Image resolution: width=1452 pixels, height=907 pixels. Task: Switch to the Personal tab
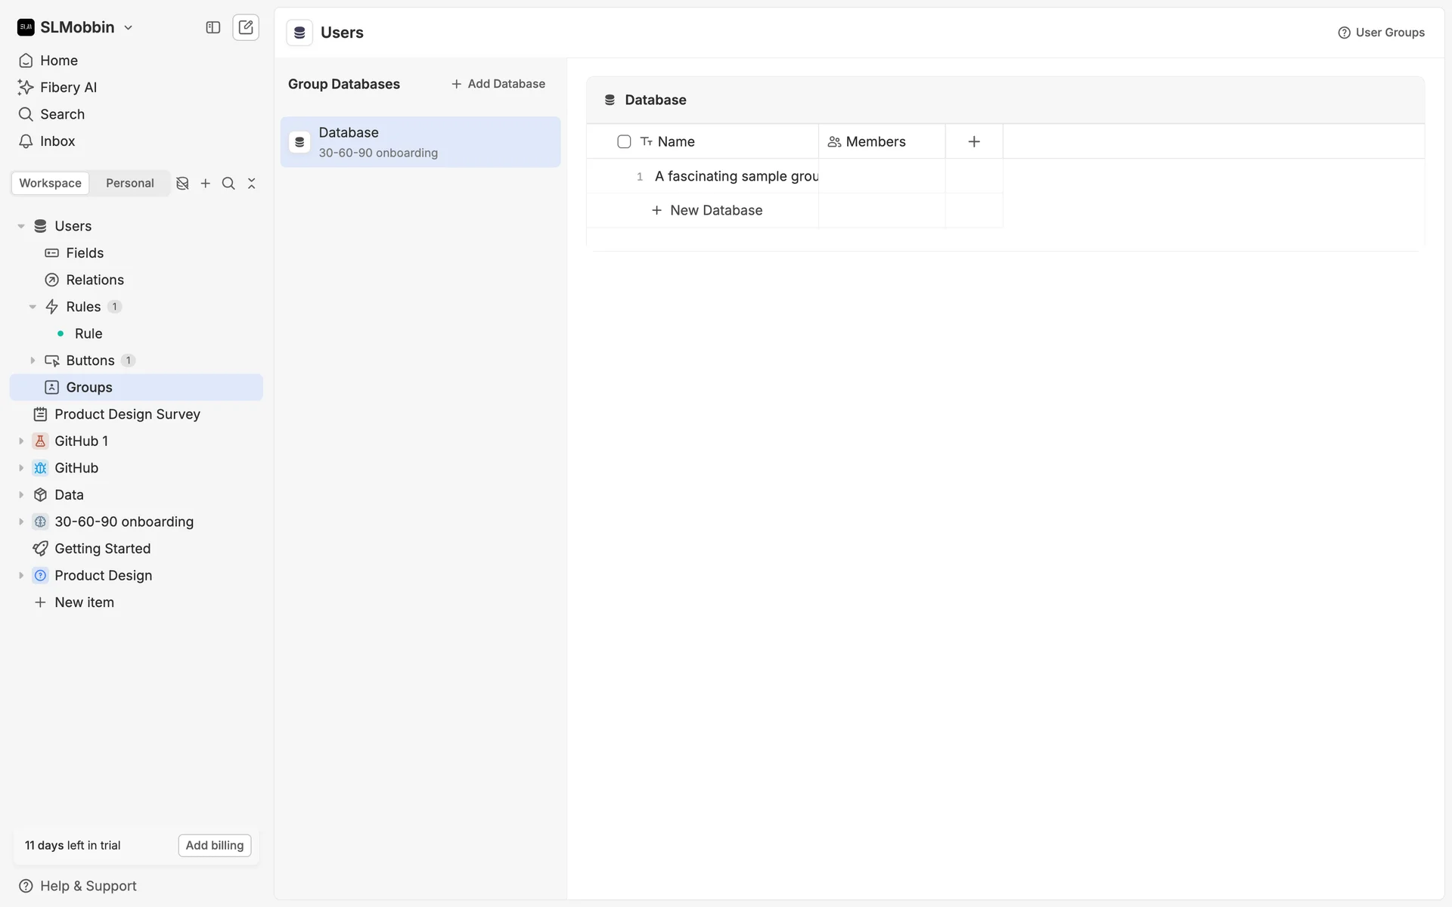point(129,183)
